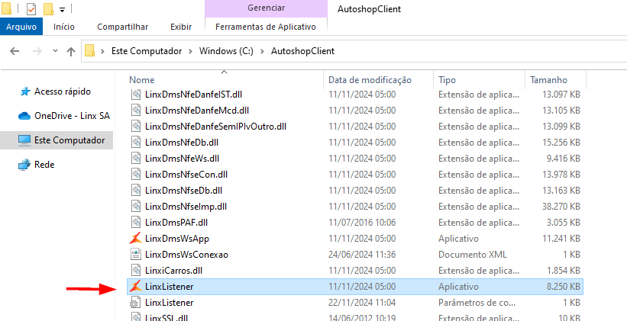This screenshot has height=321, width=627.
Task: Click the folder icon in address bar
Action: click(89, 51)
